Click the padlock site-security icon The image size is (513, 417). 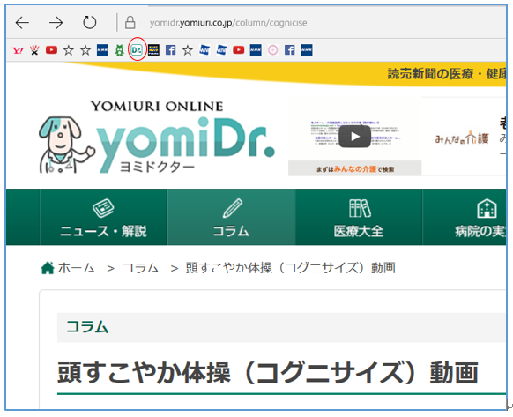click(x=130, y=23)
